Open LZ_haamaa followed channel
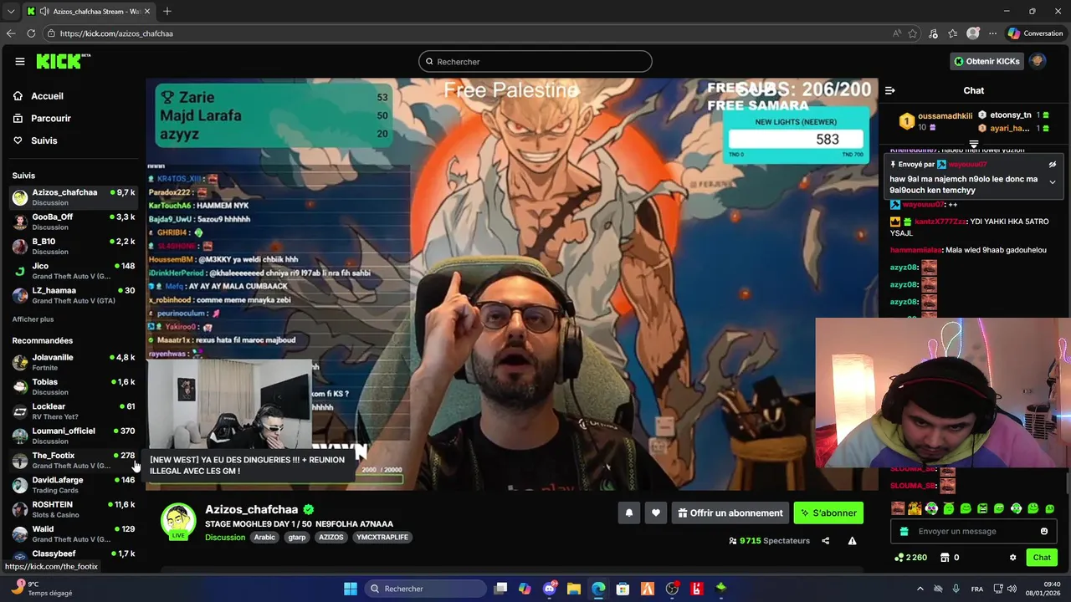The image size is (1071, 602). [x=73, y=294]
